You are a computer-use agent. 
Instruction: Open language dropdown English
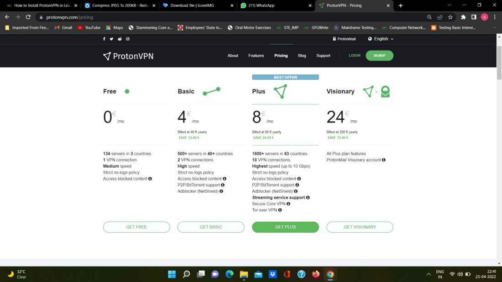coord(381,39)
